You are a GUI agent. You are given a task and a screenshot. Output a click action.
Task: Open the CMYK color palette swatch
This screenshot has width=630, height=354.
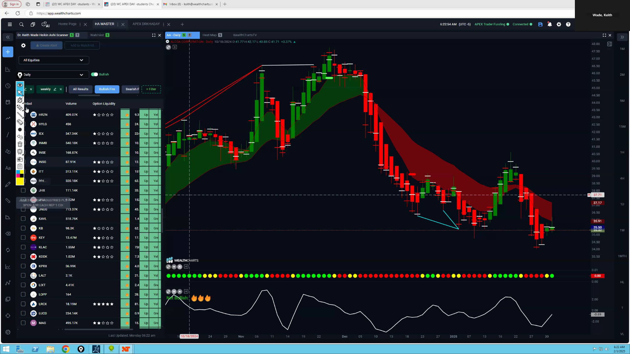[x=20, y=174]
